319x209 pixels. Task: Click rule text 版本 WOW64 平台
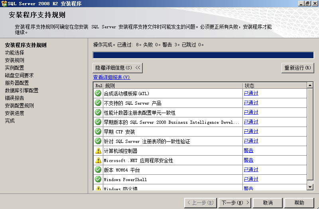tap(122, 170)
